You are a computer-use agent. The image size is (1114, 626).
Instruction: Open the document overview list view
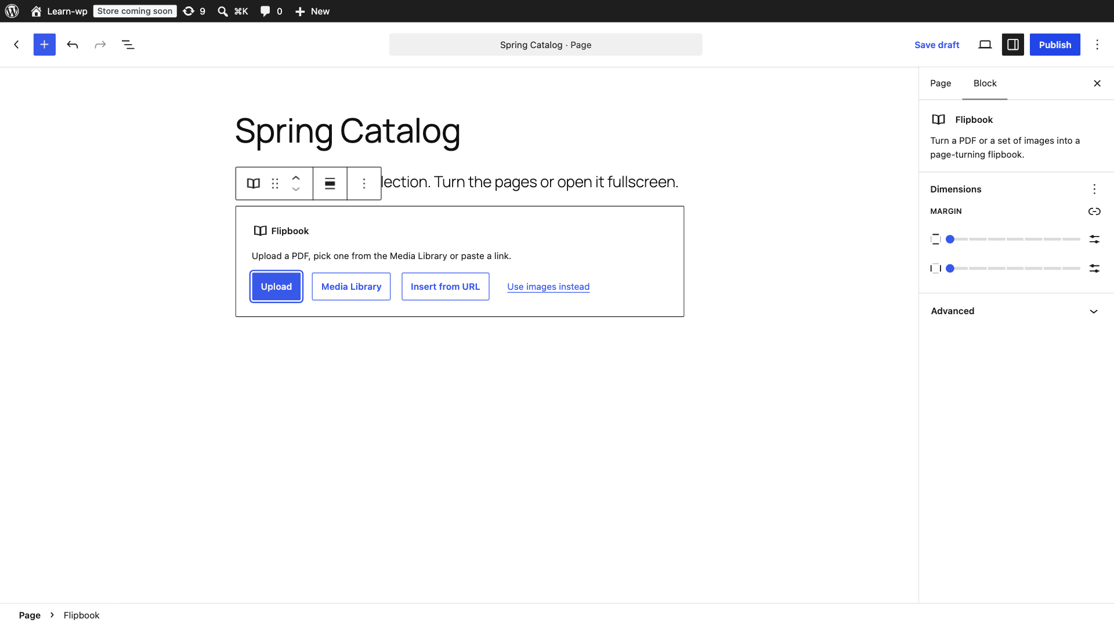pos(128,45)
